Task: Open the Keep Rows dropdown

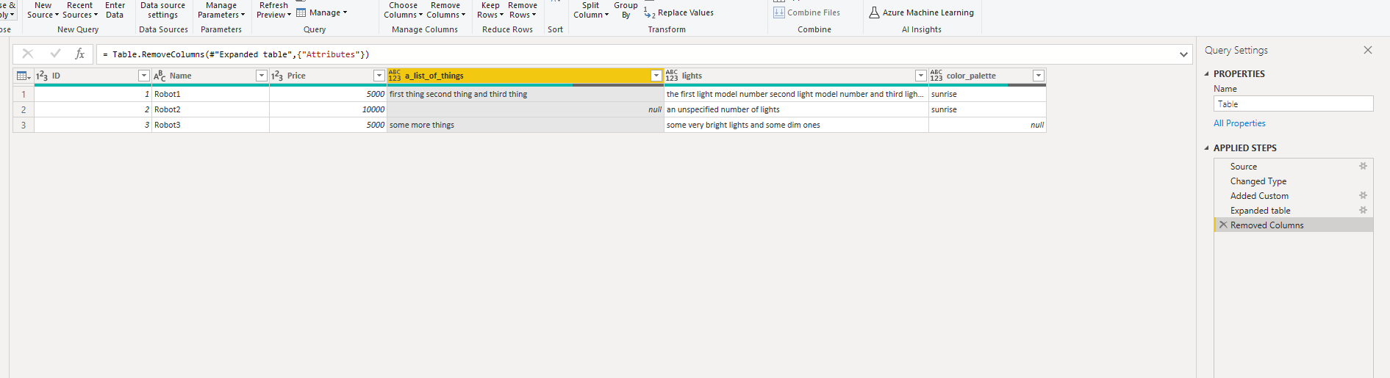Action: click(490, 10)
